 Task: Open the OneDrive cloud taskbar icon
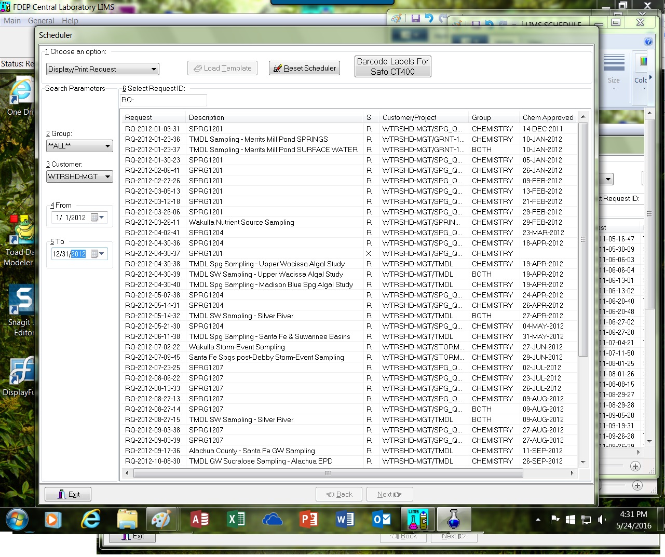click(x=273, y=519)
